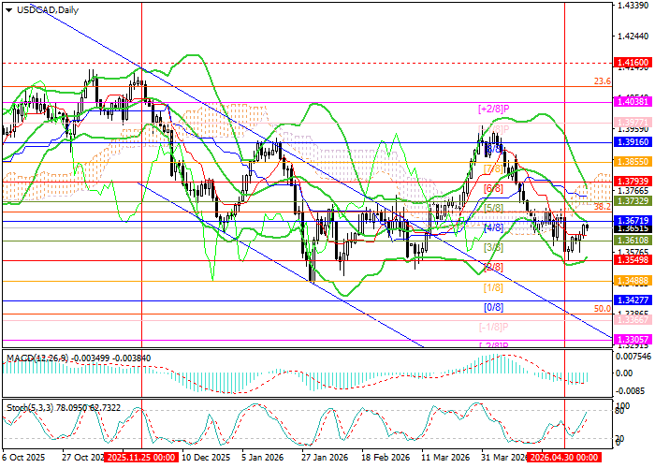This screenshot has height=468, width=655.
Task: Click the MACD scale value 0.00
Action: [x=625, y=373]
